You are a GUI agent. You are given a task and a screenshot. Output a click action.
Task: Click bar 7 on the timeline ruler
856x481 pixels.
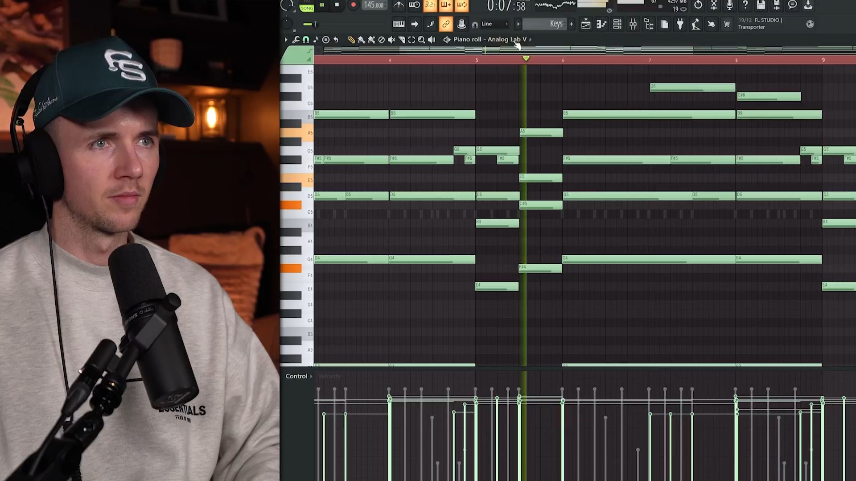650,60
